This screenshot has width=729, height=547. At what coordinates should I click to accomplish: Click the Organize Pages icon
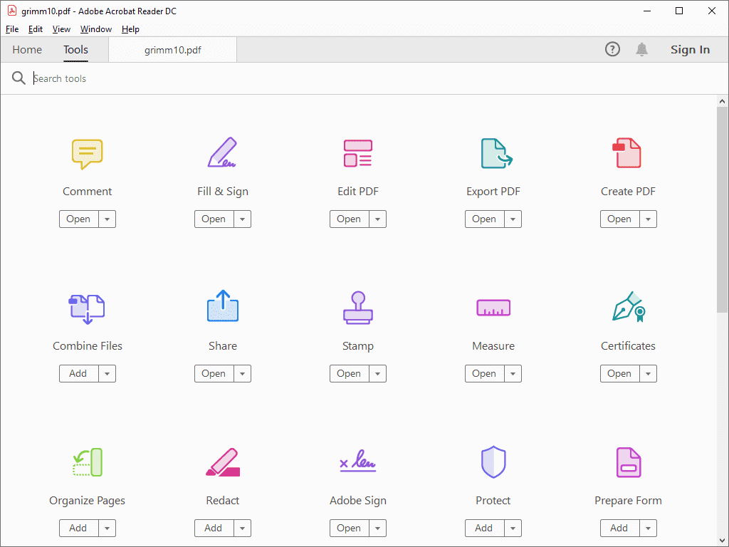click(x=88, y=462)
